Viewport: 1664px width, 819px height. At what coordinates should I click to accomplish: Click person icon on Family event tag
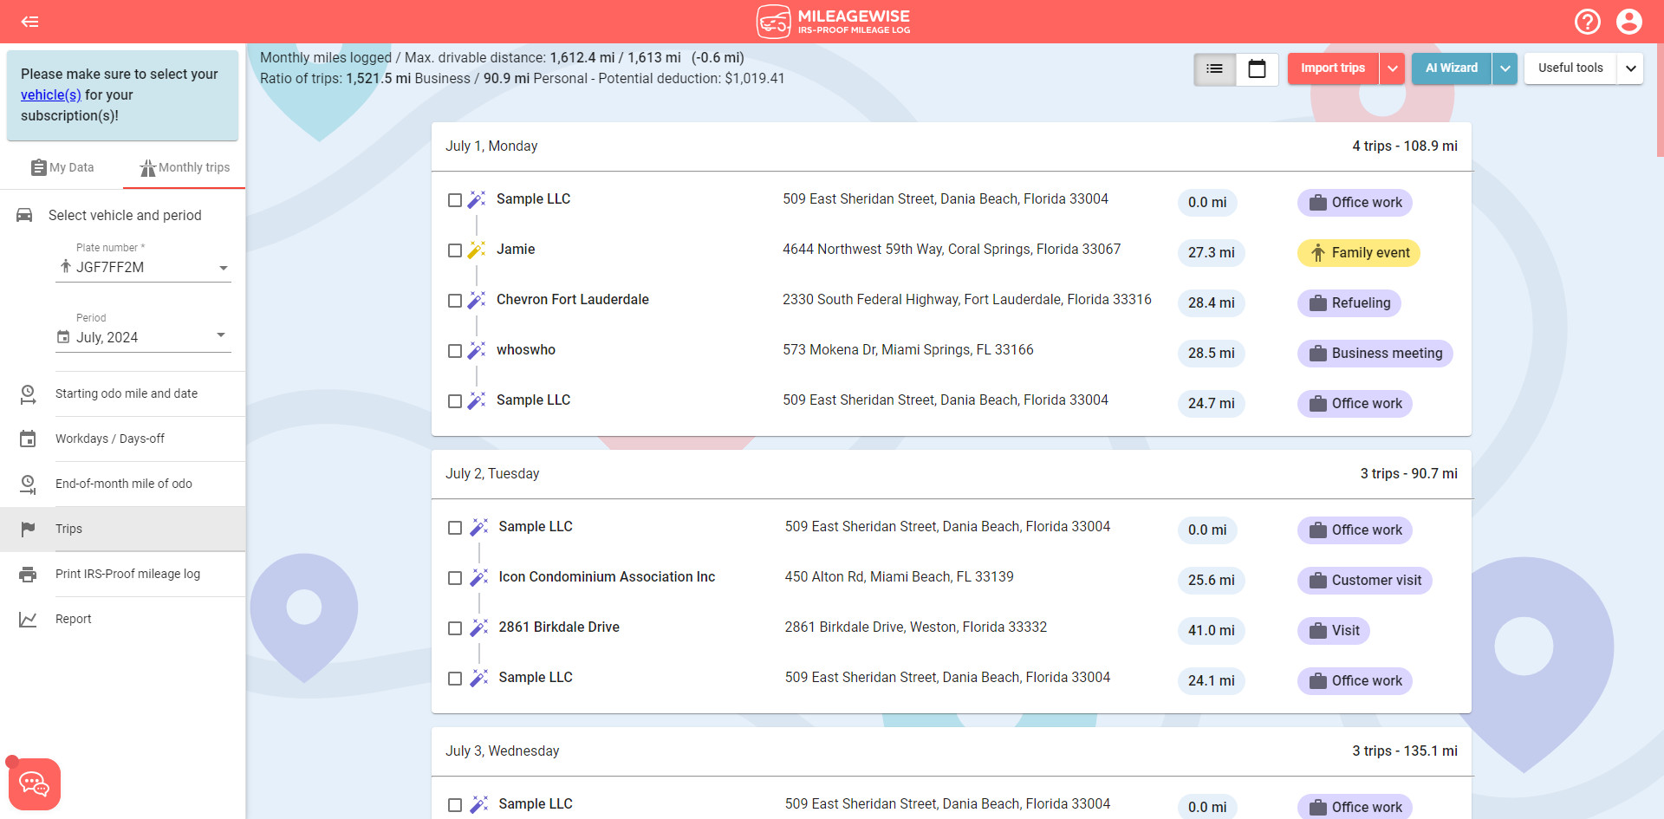[x=1318, y=253]
